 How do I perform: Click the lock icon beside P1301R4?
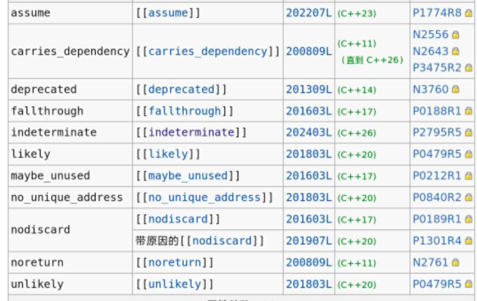pyautogui.click(x=469, y=241)
